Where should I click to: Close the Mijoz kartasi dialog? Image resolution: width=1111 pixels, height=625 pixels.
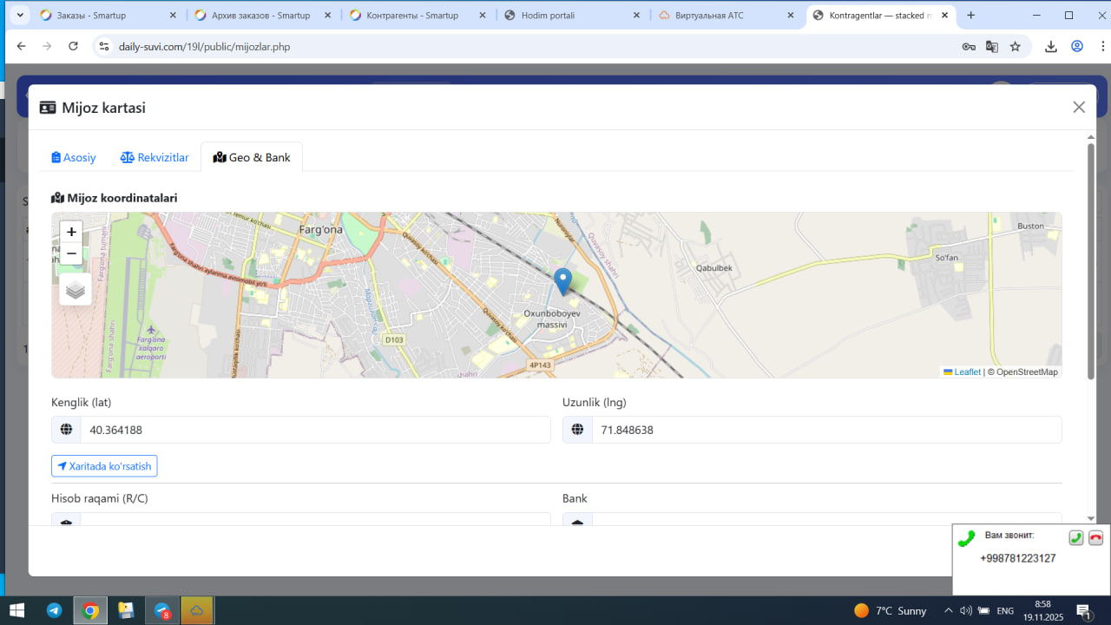[1079, 107]
